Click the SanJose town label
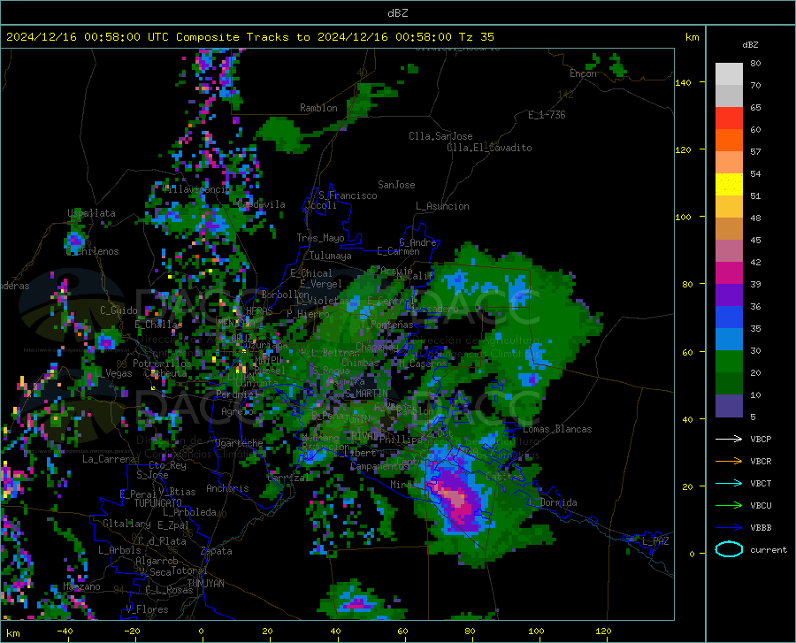 pyautogui.click(x=396, y=185)
